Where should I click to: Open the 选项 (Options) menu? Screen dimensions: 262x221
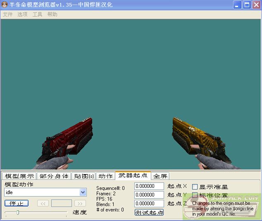[22, 14]
